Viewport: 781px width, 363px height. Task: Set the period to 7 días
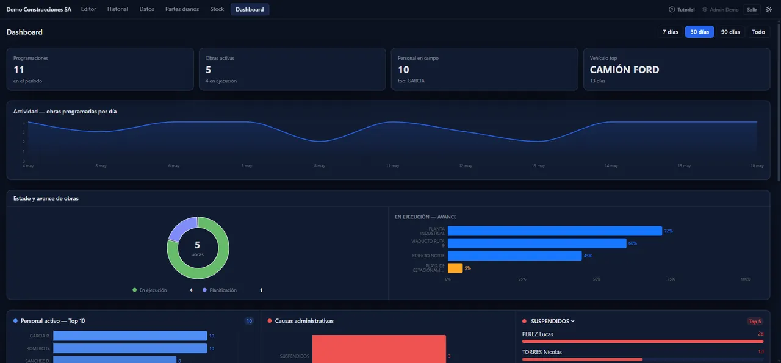tap(671, 32)
